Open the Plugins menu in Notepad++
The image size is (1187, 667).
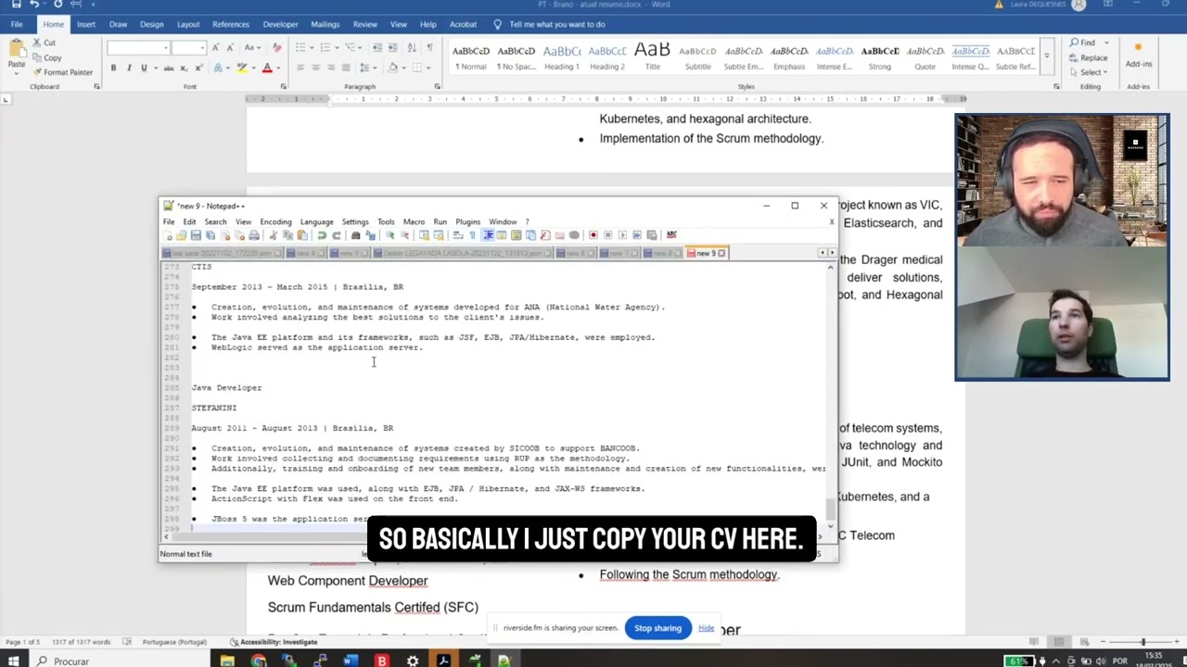(x=467, y=221)
